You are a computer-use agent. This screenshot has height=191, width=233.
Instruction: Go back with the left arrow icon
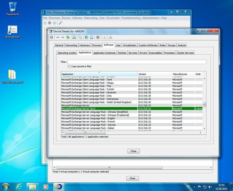pos(58,38)
